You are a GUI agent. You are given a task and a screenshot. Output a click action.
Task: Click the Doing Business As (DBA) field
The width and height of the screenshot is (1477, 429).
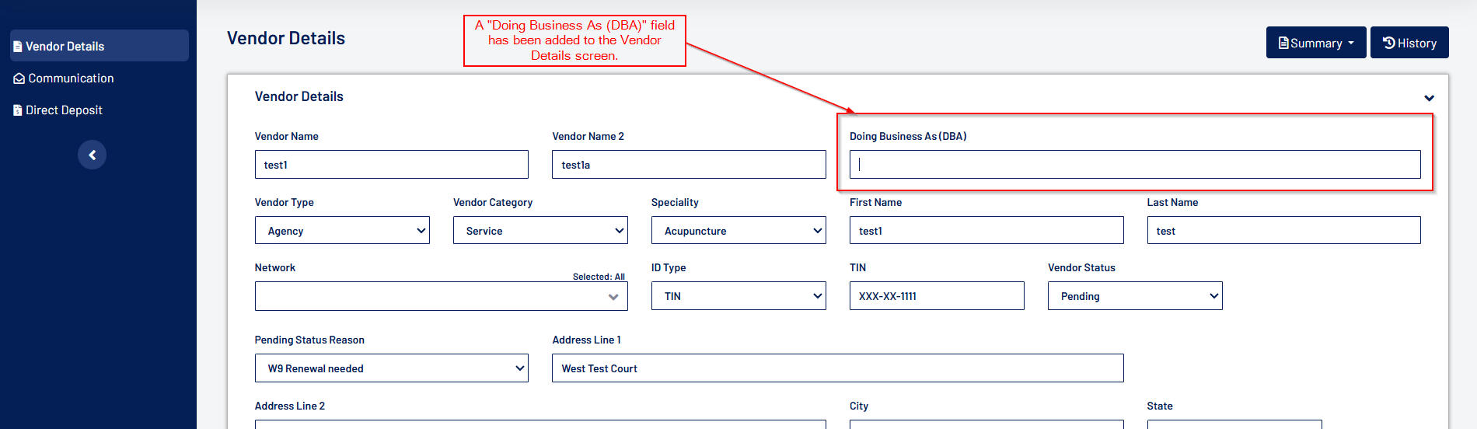1134,165
